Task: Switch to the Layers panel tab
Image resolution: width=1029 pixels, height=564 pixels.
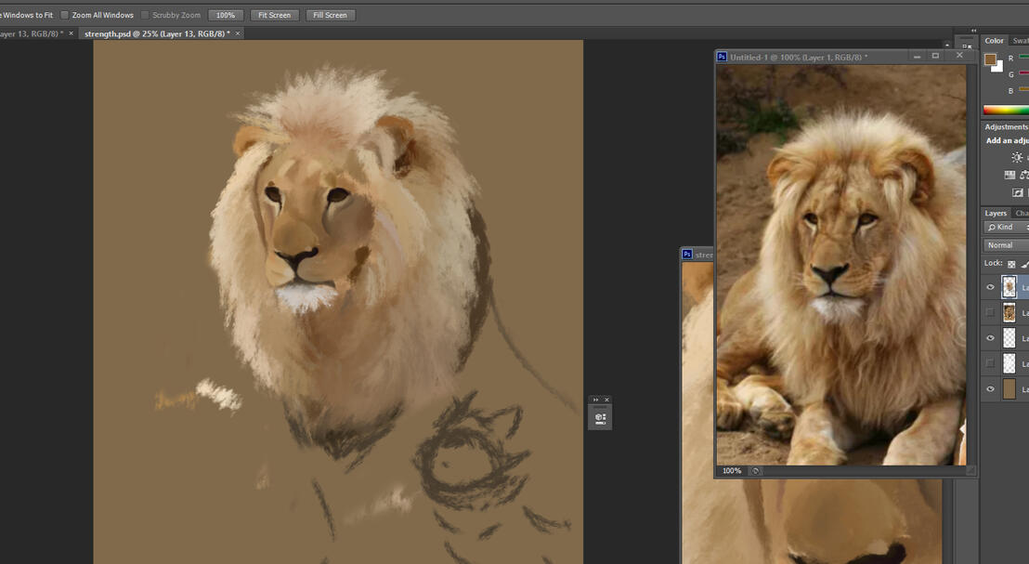Action: (996, 213)
